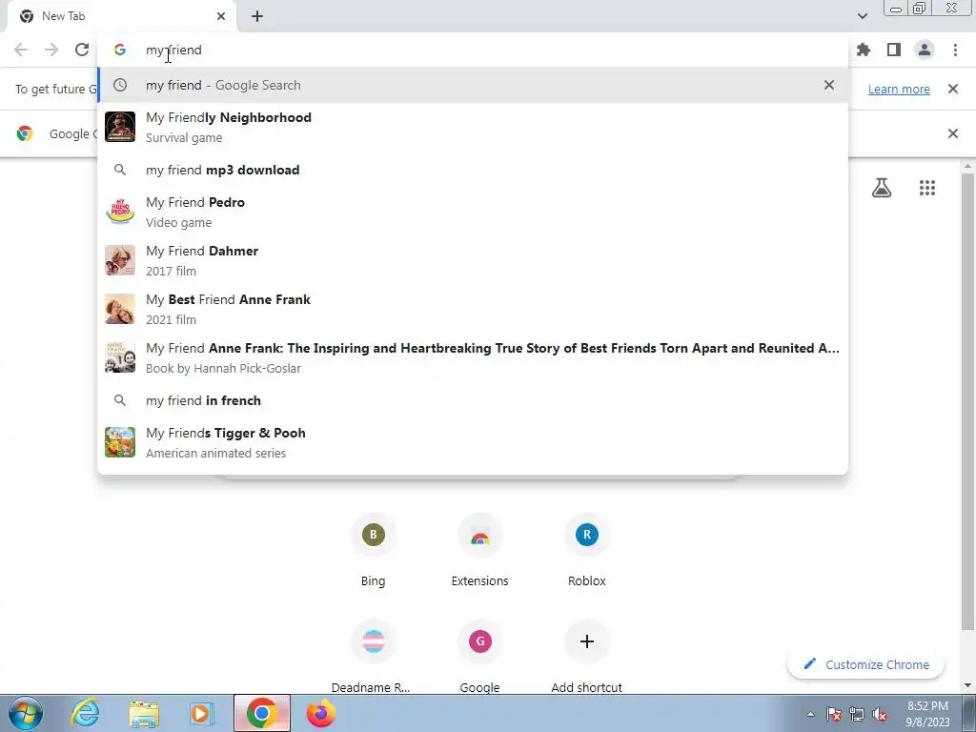Screen dimensions: 976x732
Task: Select My Best Friend Anne Frank suggestion
Action: 473,309
